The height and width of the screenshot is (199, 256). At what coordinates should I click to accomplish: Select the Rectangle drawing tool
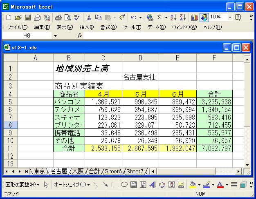point(115,185)
